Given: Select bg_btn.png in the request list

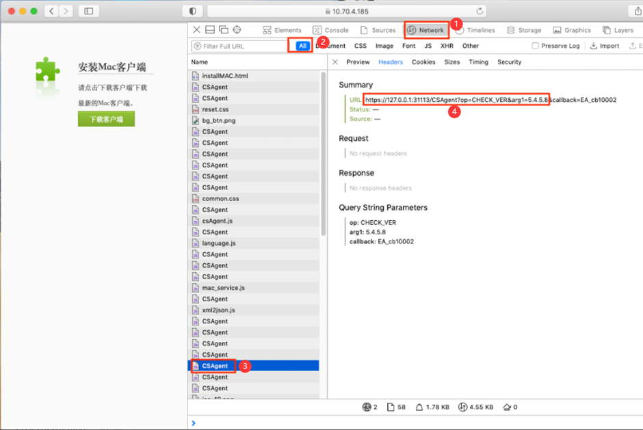Looking at the screenshot, I should tap(253, 120).
